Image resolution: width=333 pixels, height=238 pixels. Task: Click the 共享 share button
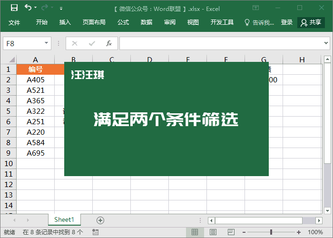coord(311,22)
